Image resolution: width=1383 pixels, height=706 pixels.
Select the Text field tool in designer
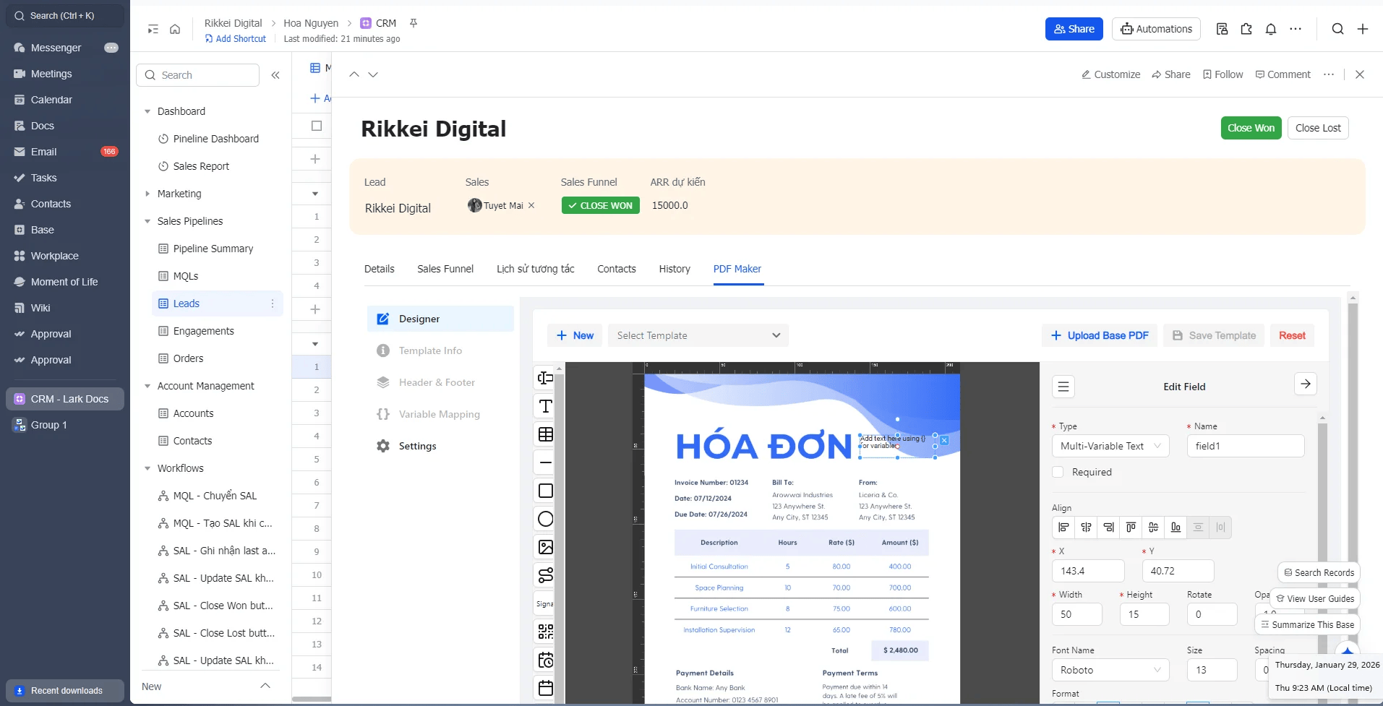pyautogui.click(x=546, y=406)
